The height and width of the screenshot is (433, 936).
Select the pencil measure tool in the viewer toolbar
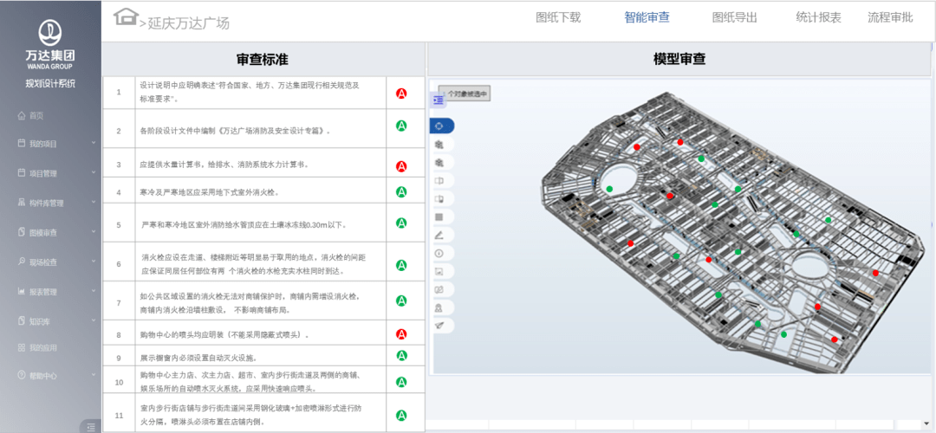[439, 235]
